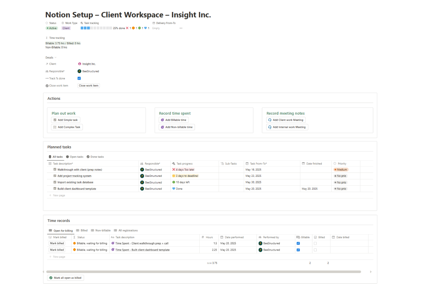Click the Hours column number-sign icon
The image size is (427, 284).
[202, 237]
